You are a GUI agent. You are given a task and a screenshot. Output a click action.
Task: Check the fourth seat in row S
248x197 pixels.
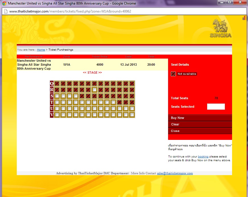click(x=76, y=96)
